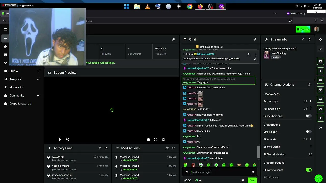326x183 pixels.
Task: Pop out the Mod Actions panel
Action: 173,148
